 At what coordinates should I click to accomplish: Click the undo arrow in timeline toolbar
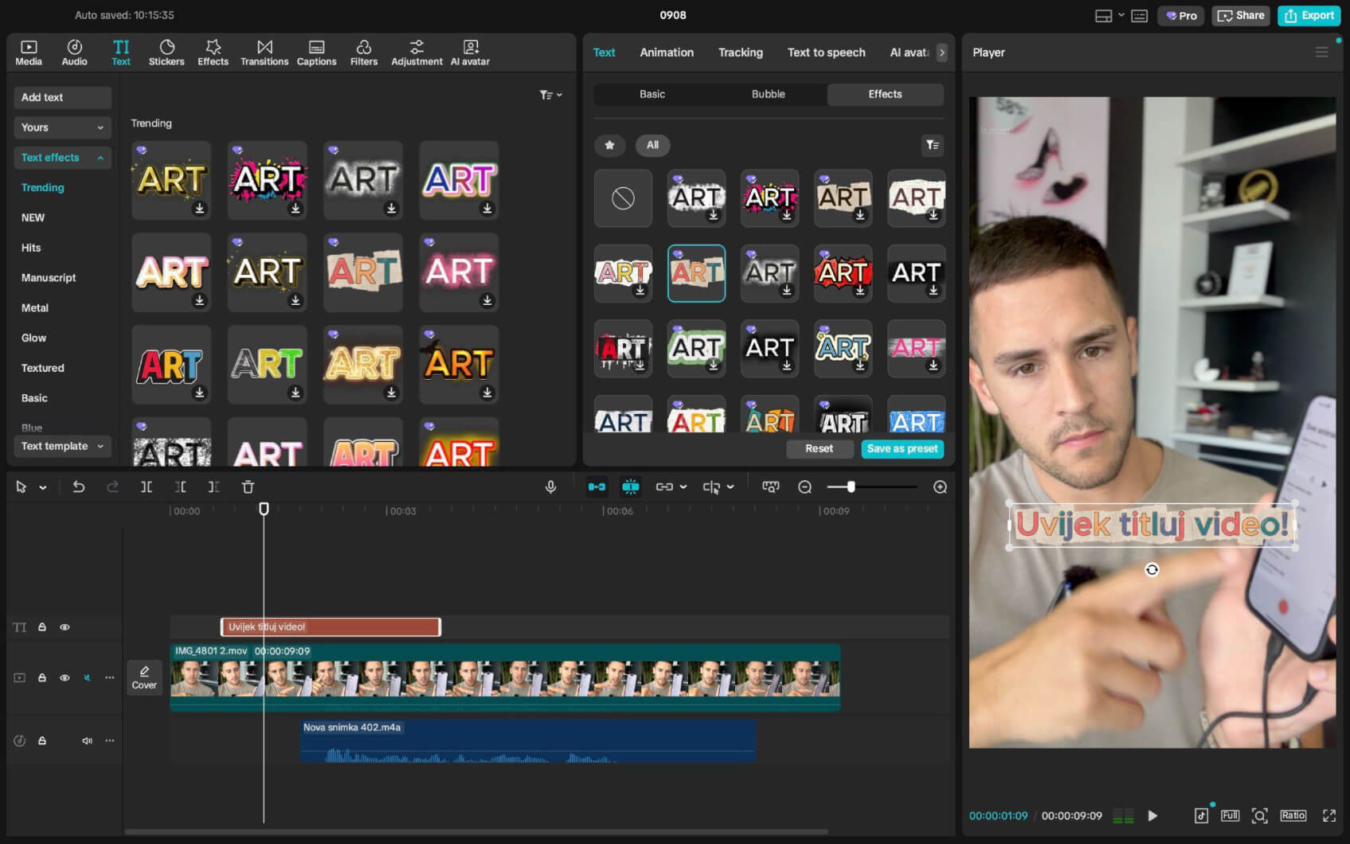pos(79,486)
